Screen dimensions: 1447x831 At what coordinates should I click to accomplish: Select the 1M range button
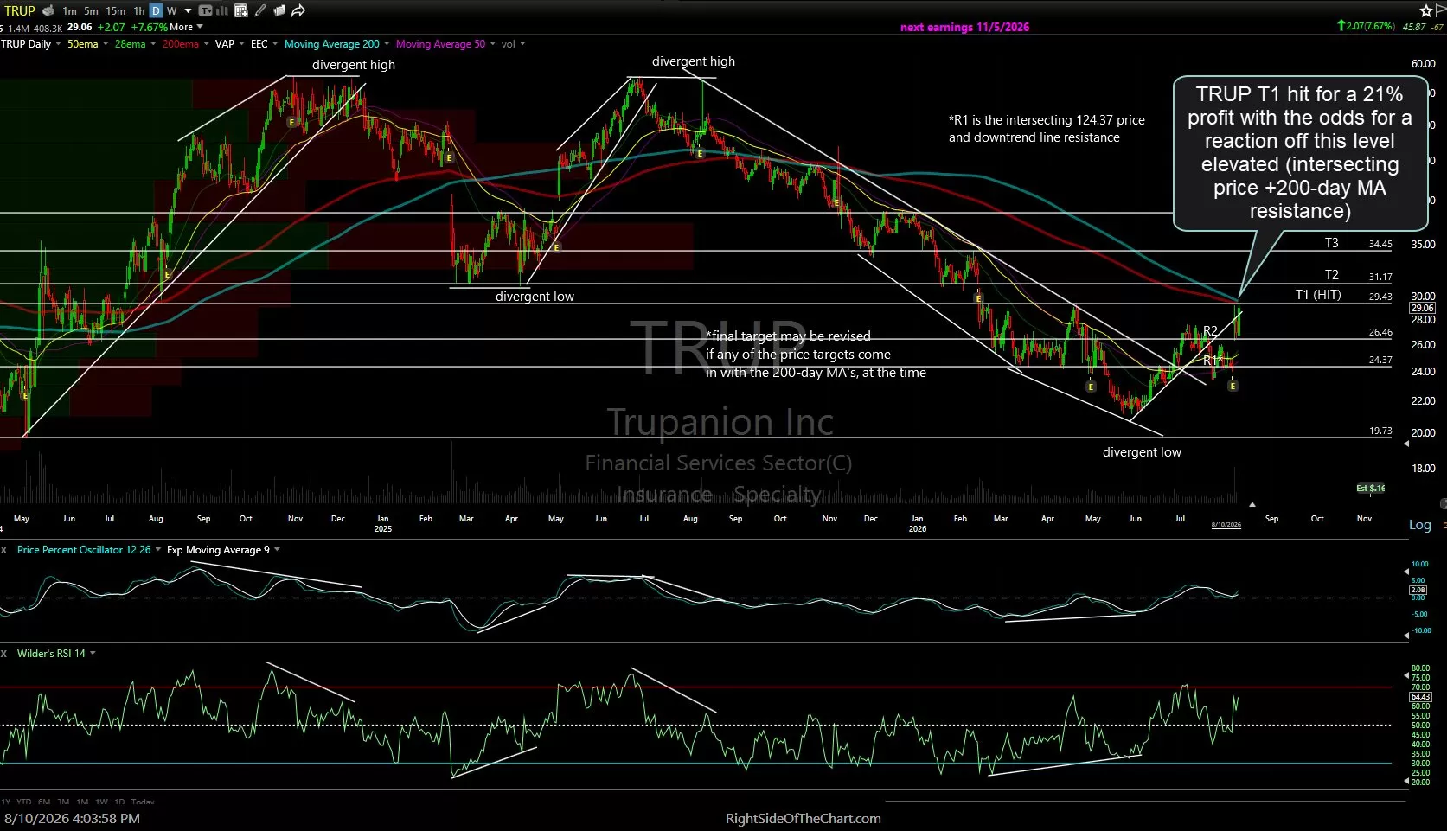tap(83, 802)
